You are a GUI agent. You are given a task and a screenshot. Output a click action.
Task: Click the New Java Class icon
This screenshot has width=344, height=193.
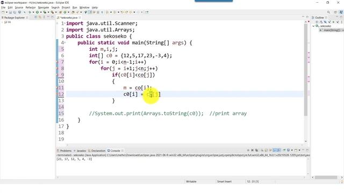click(x=65, y=12)
